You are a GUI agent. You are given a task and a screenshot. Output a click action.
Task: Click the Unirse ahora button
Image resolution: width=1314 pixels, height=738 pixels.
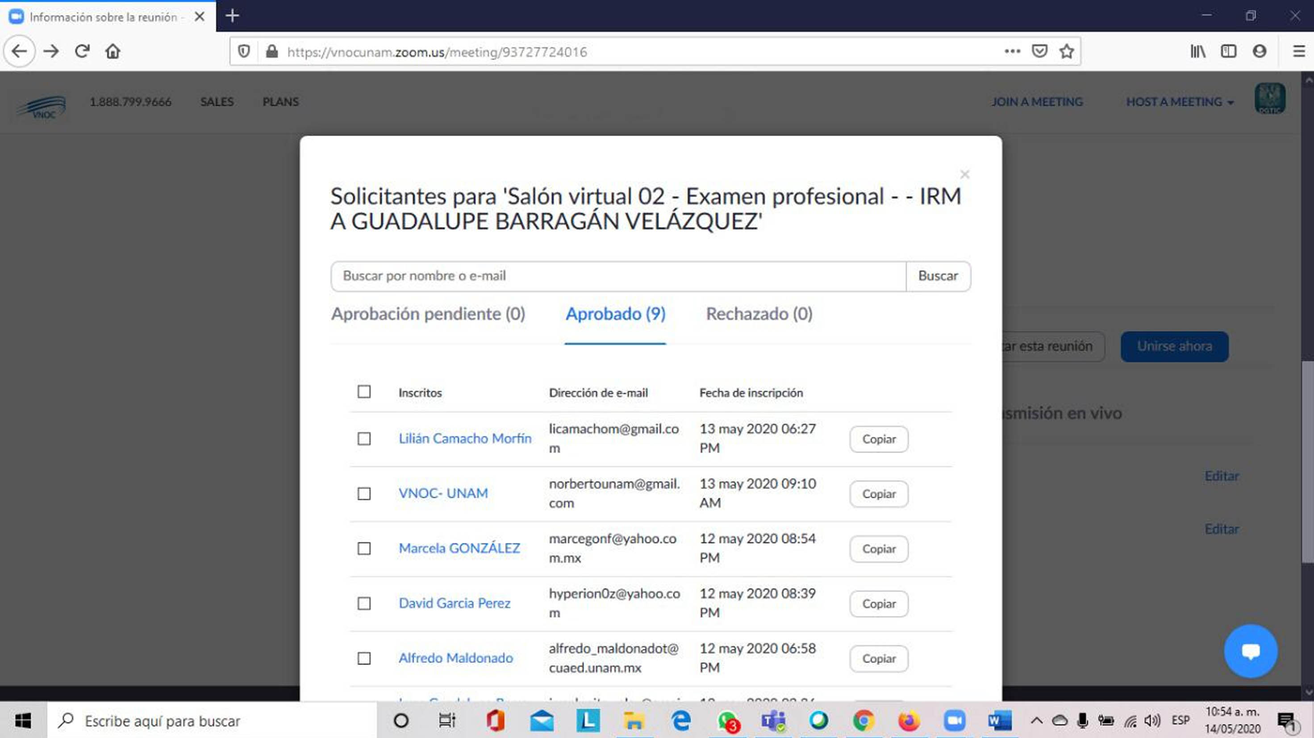click(x=1174, y=347)
